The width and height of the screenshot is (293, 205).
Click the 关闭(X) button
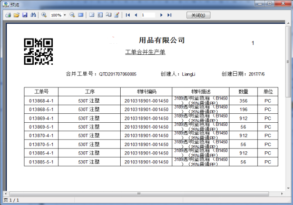click(x=198, y=15)
